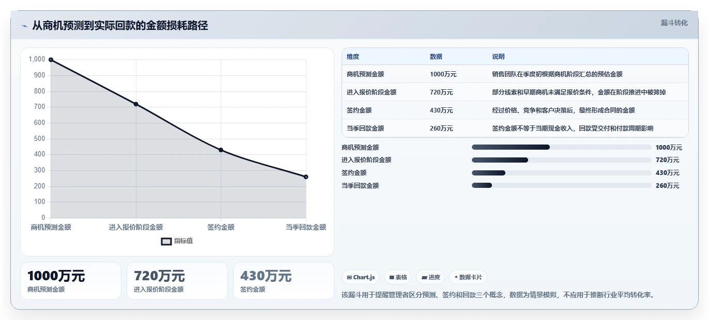Viewport: 709px width, 320px height.
Task: Click the Chart.js tag chip
Action: coord(361,277)
